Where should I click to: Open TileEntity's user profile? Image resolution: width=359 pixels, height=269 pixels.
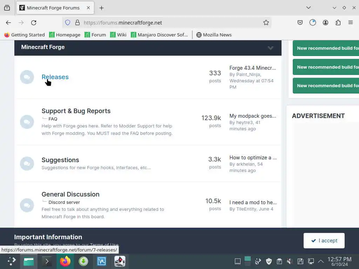pos(246,209)
